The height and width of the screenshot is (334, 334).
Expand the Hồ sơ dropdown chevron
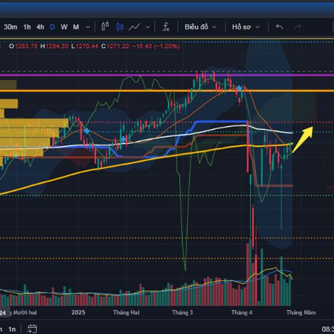click(x=258, y=27)
